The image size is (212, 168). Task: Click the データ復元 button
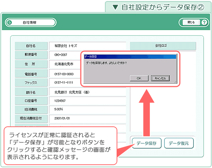[x=179, y=143]
